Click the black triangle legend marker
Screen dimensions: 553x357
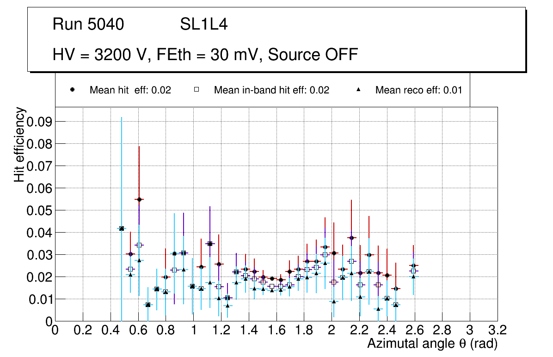coord(358,90)
